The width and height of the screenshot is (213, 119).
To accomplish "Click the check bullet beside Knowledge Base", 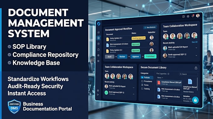I will (9, 63).
